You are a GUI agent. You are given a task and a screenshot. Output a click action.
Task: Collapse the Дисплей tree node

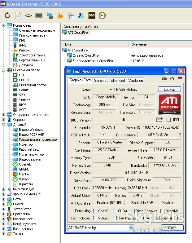(x=4, y=125)
